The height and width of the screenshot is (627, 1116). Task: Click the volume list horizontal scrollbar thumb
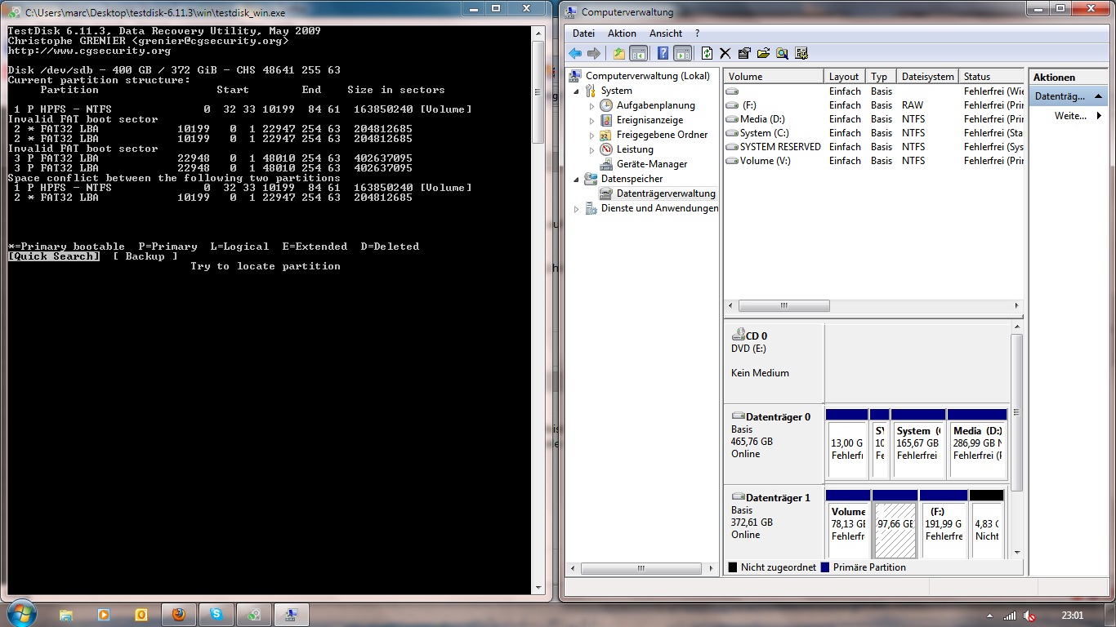point(784,306)
